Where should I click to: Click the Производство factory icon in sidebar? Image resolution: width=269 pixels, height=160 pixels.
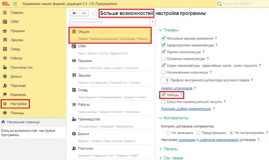(5, 67)
